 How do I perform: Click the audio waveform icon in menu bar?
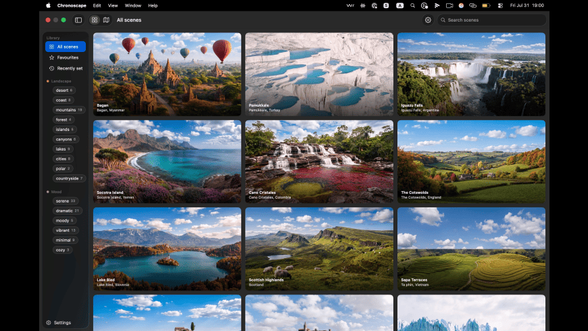tap(363, 5)
